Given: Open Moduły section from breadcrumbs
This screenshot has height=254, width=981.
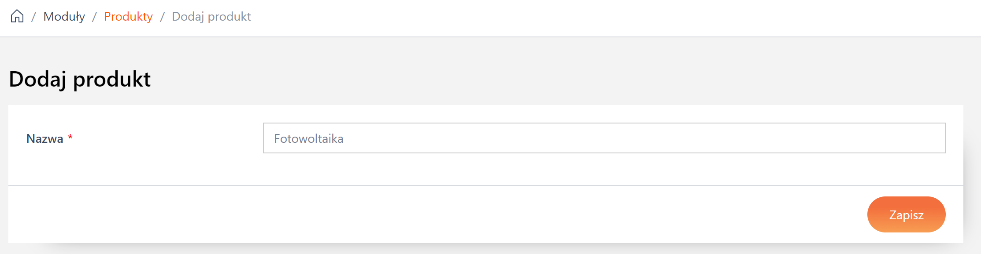Looking at the screenshot, I should (x=64, y=17).
